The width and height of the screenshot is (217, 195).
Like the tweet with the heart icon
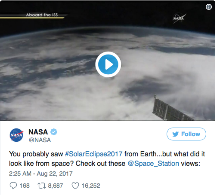point(75,186)
